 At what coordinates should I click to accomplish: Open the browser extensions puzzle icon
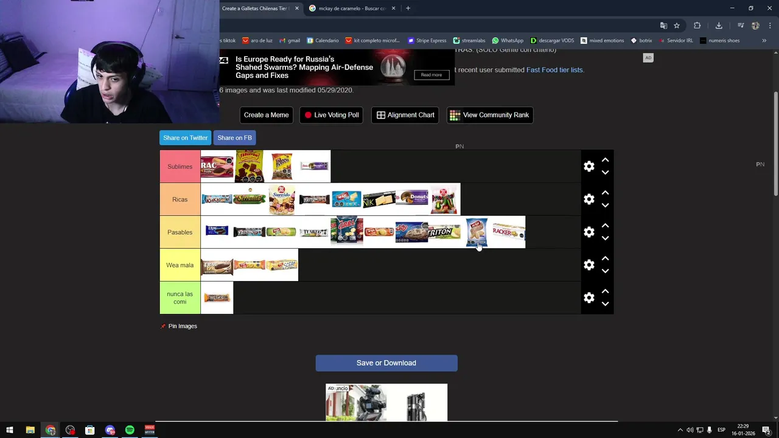tap(697, 26)
